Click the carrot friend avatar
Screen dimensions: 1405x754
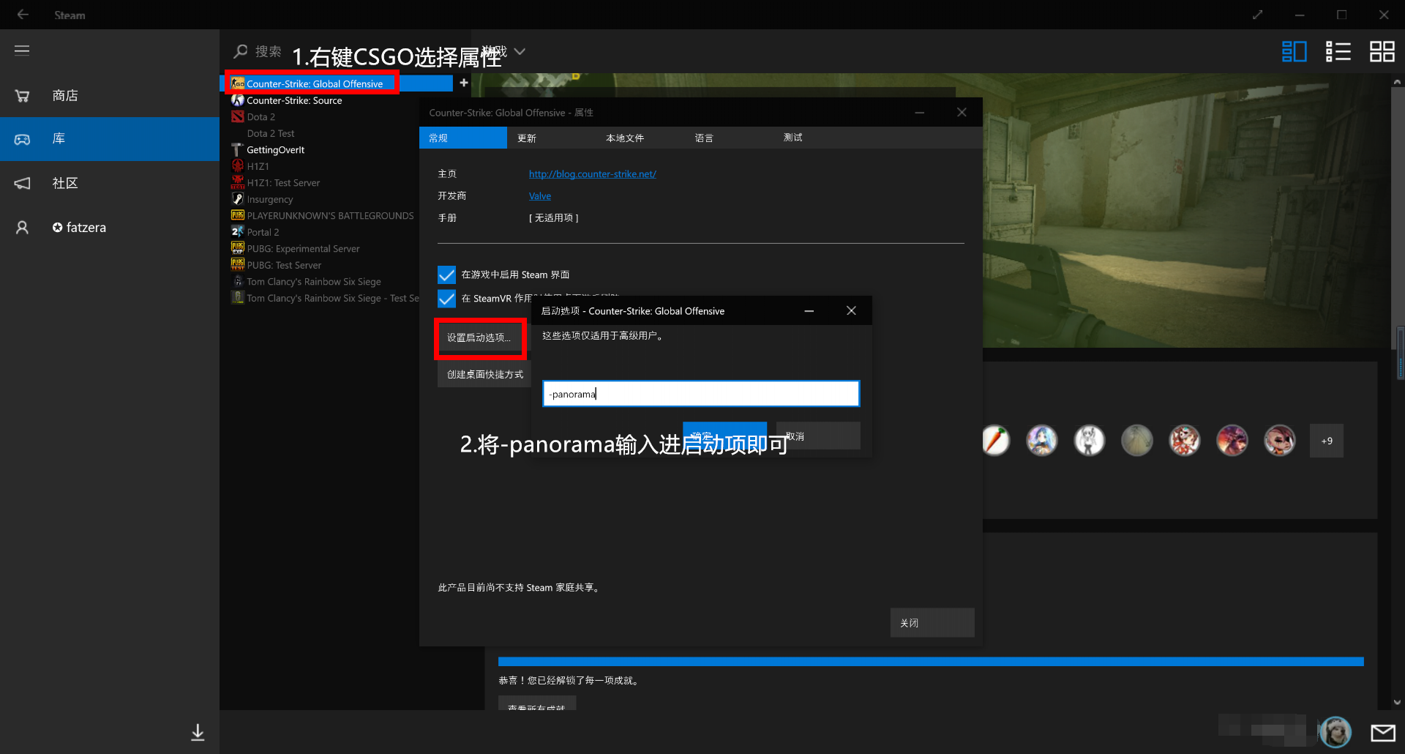(995, 441)
